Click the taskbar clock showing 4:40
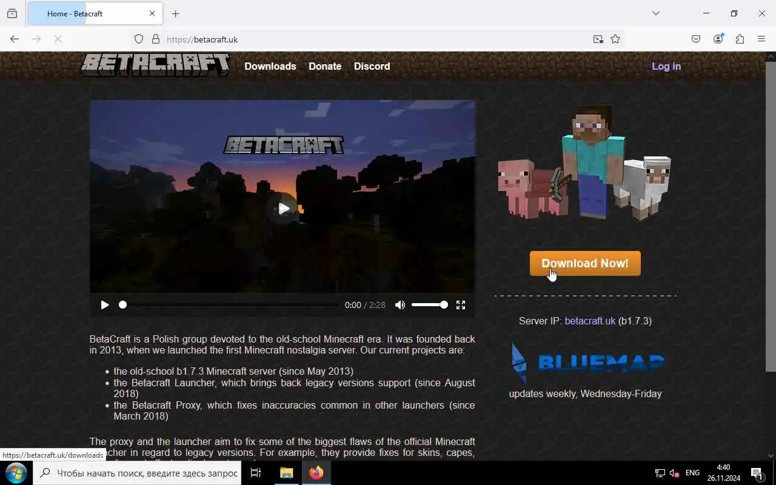Viewport: 776px width, 485px height. (x=723, y=473)
